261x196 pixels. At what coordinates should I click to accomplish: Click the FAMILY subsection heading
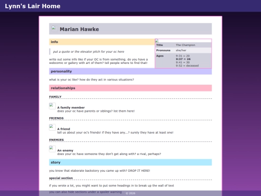point(55,97)
